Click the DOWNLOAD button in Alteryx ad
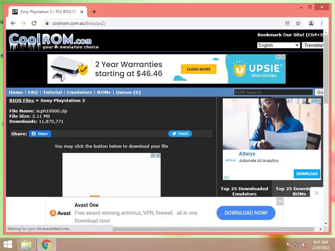 [307, 174]
